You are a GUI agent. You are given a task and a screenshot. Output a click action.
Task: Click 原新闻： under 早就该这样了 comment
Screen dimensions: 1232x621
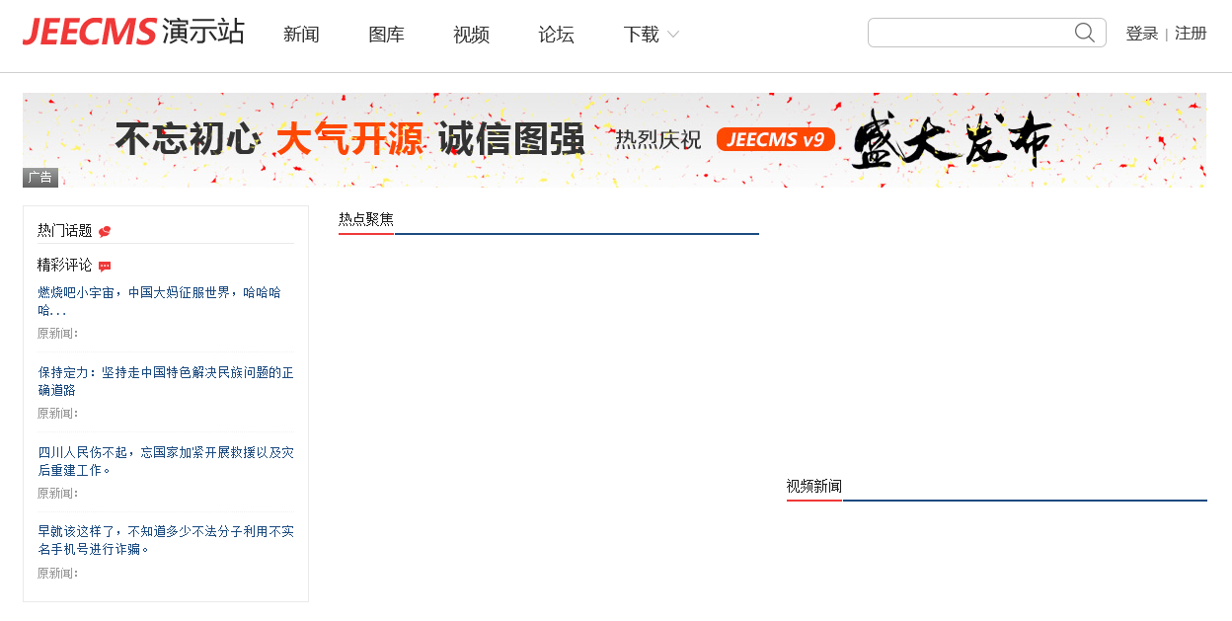(58, 574)
